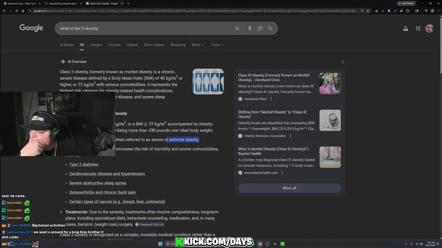This screenshot has width=442, height=248.
Task: Open more options for baptisthealth.com source
Action: [x=282, y=173]
